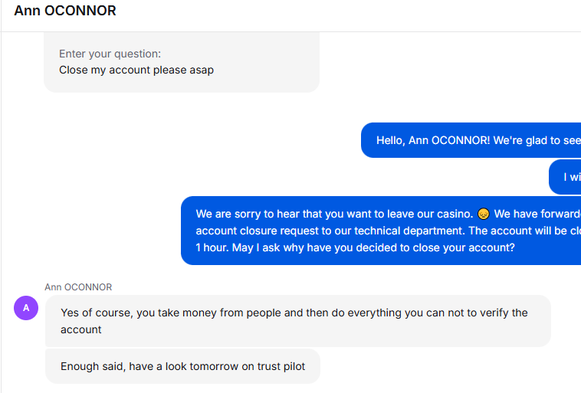This screenshot has height=393, width=581.
Task: Click the 'Close my account please asap' message
Action: click(136, 70)
